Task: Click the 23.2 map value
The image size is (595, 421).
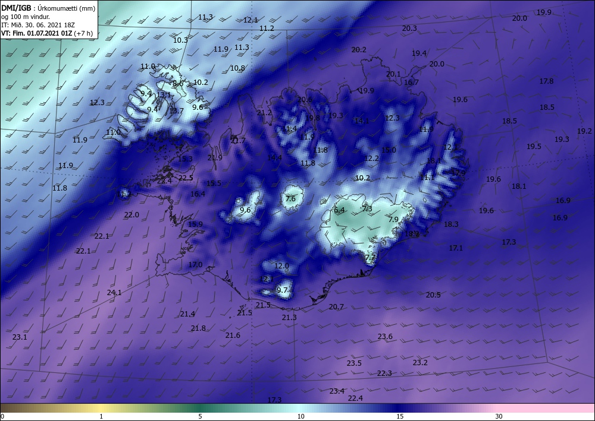Action: (x=420, y=362)
